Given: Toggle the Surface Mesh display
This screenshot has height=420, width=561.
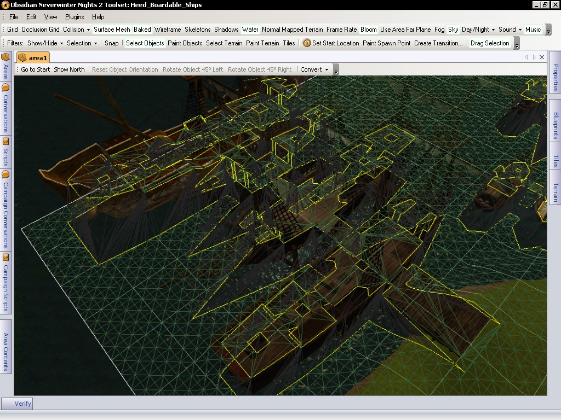Looking at the screenshot, I should [x=112, y=30].
